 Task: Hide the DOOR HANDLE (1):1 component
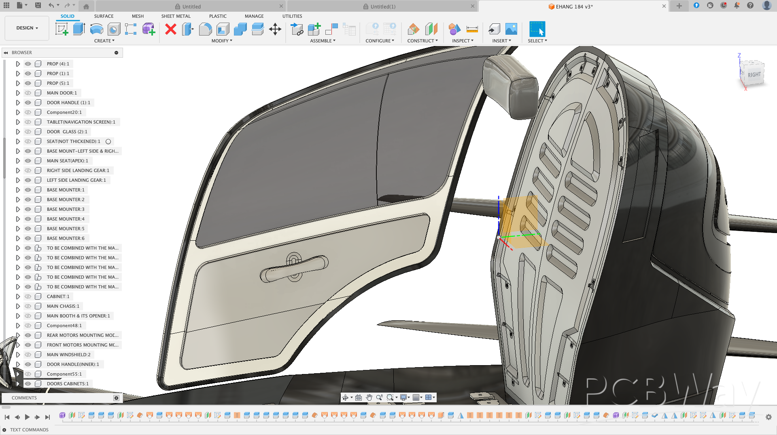pyautogui.click(x=28, y=103)
